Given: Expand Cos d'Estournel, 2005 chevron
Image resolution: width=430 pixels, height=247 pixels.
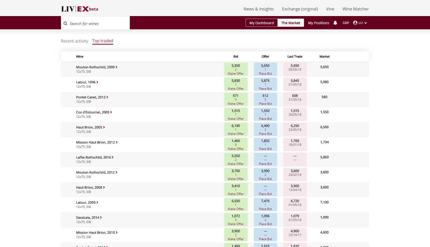Looking at the screenshot, I should pos(111,112).
